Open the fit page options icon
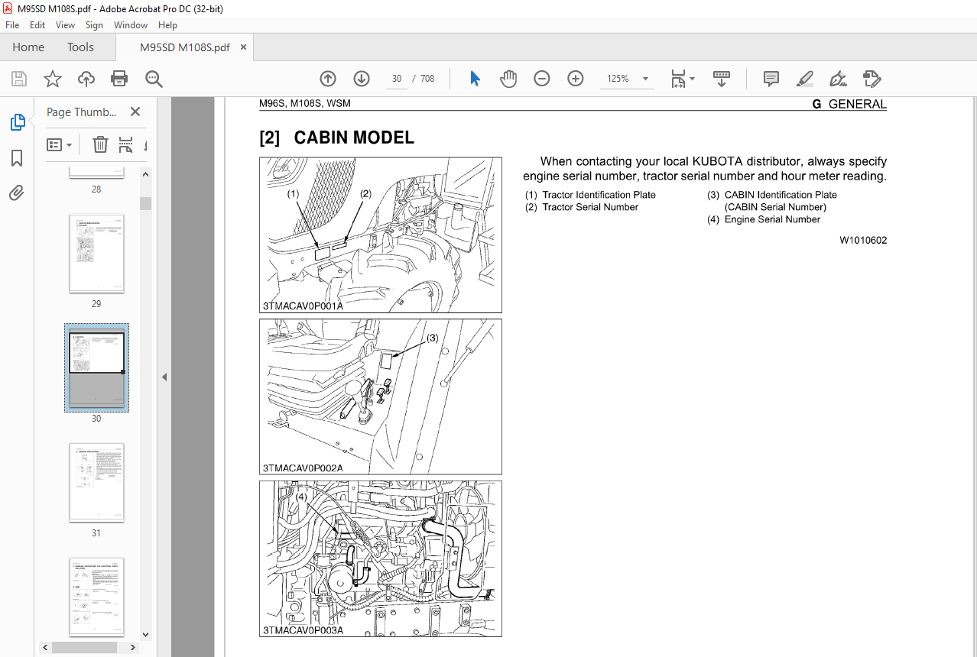Viewport: 977px width, 657px height. tap(682, 79)
